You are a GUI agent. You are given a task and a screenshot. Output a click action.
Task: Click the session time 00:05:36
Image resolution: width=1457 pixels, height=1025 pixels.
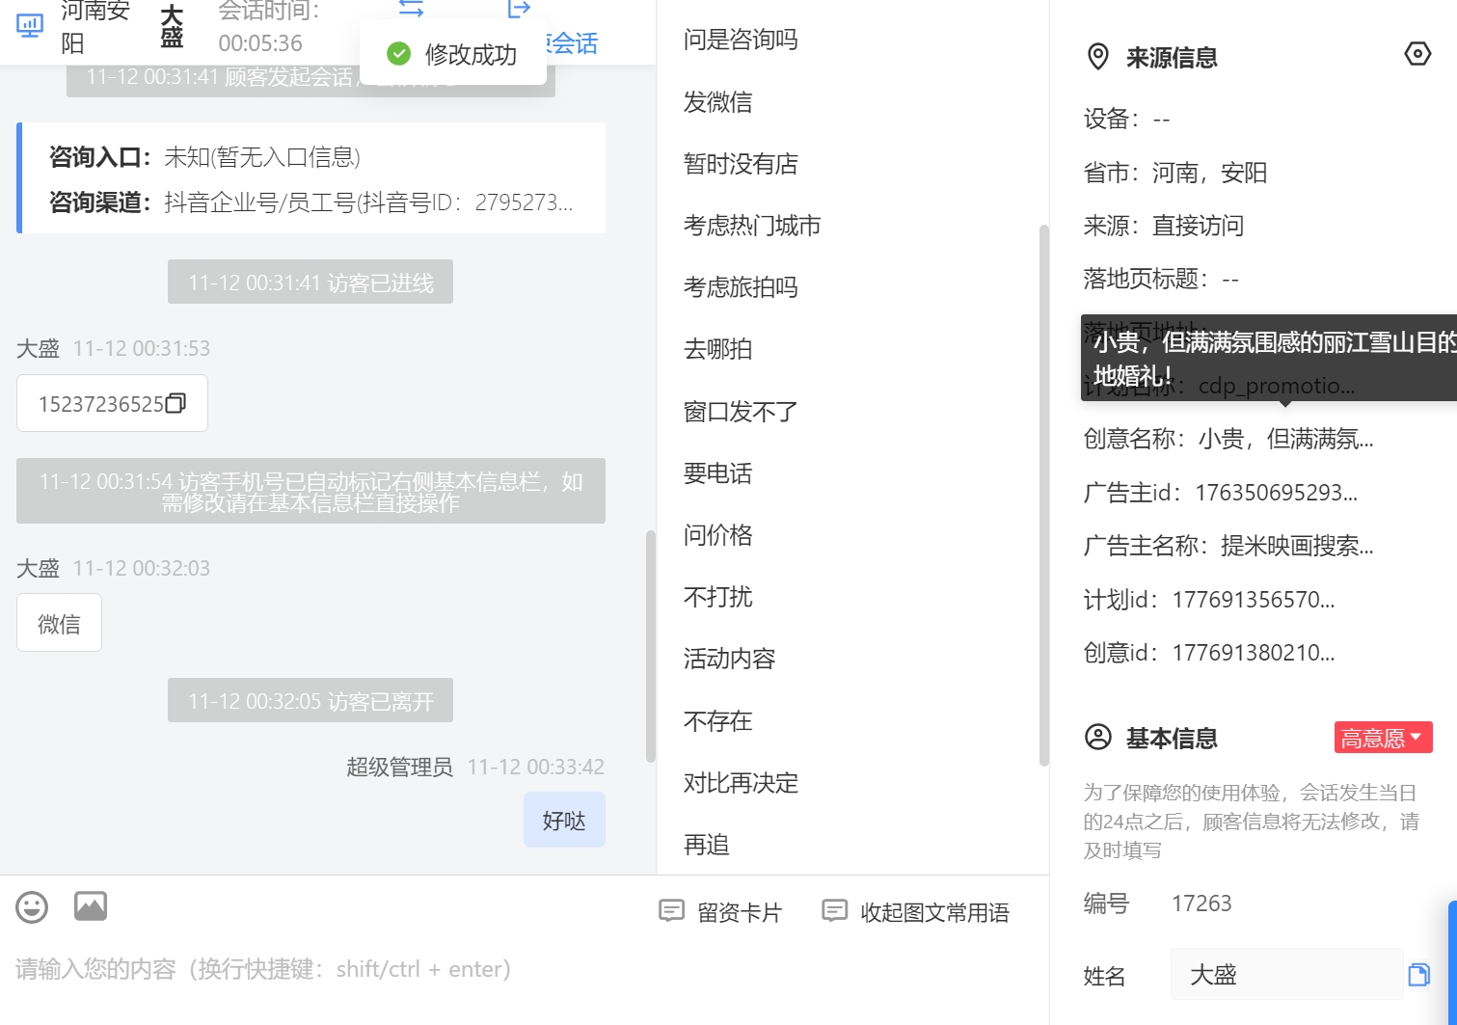[x=260, y=43]
